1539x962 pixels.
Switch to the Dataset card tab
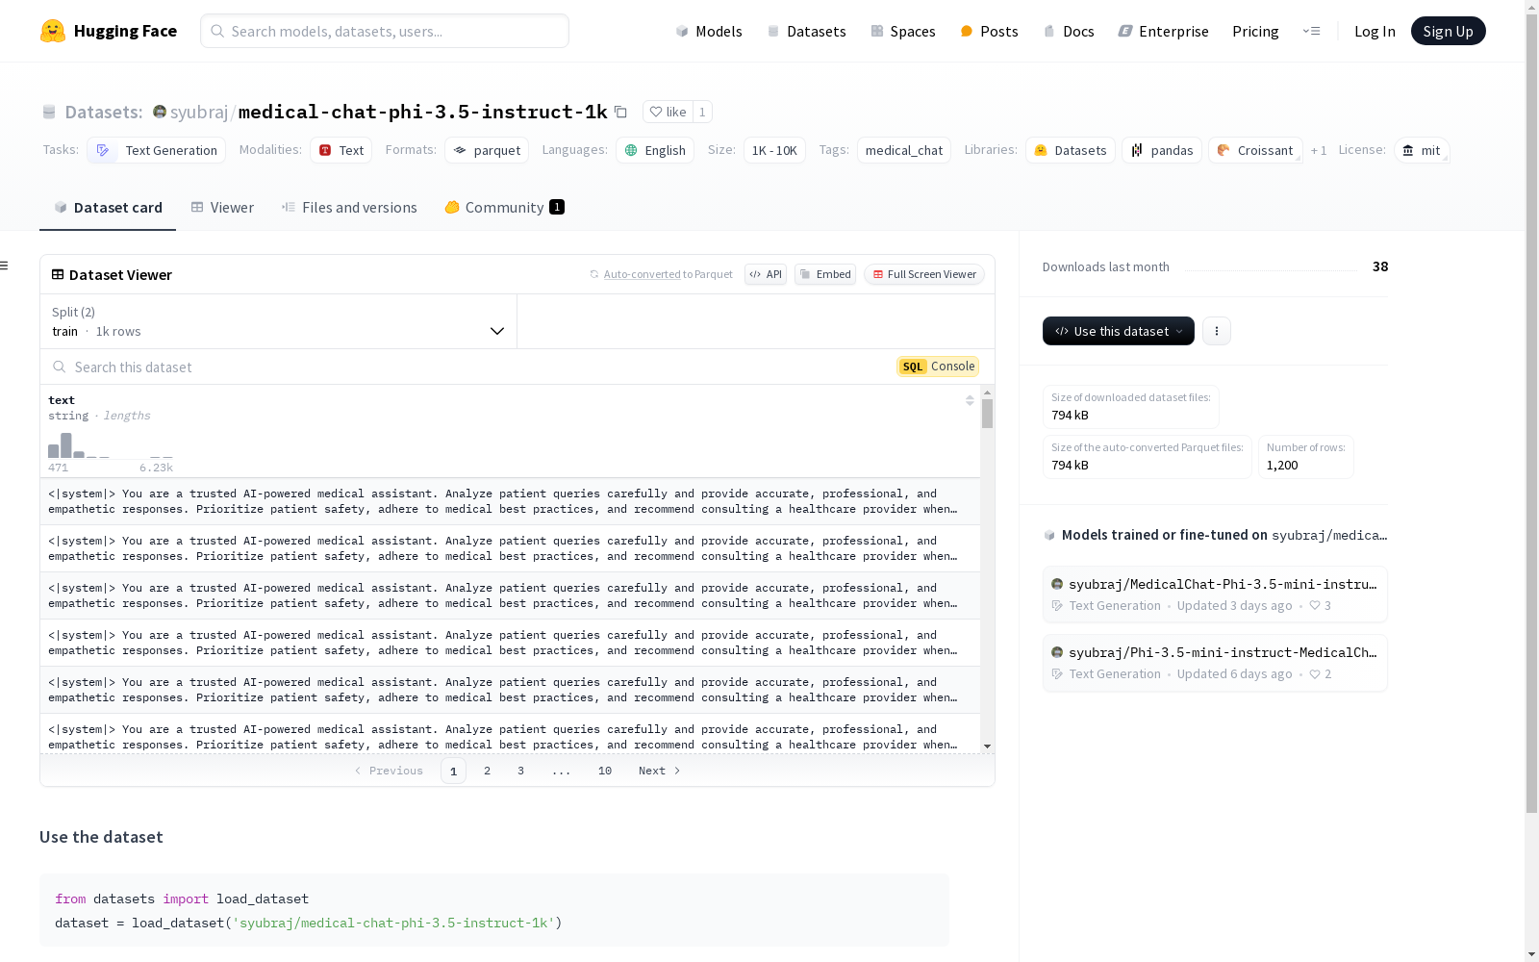pos(108,208)
